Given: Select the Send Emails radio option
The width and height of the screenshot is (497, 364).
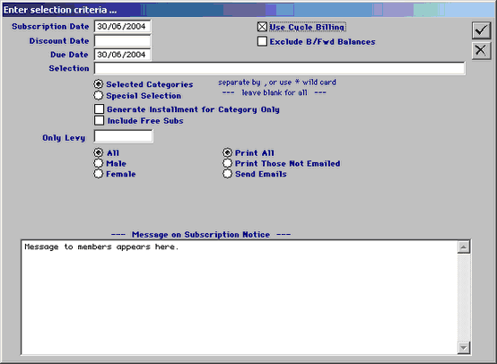Looking at the screenshot, I should pos(227,174).
